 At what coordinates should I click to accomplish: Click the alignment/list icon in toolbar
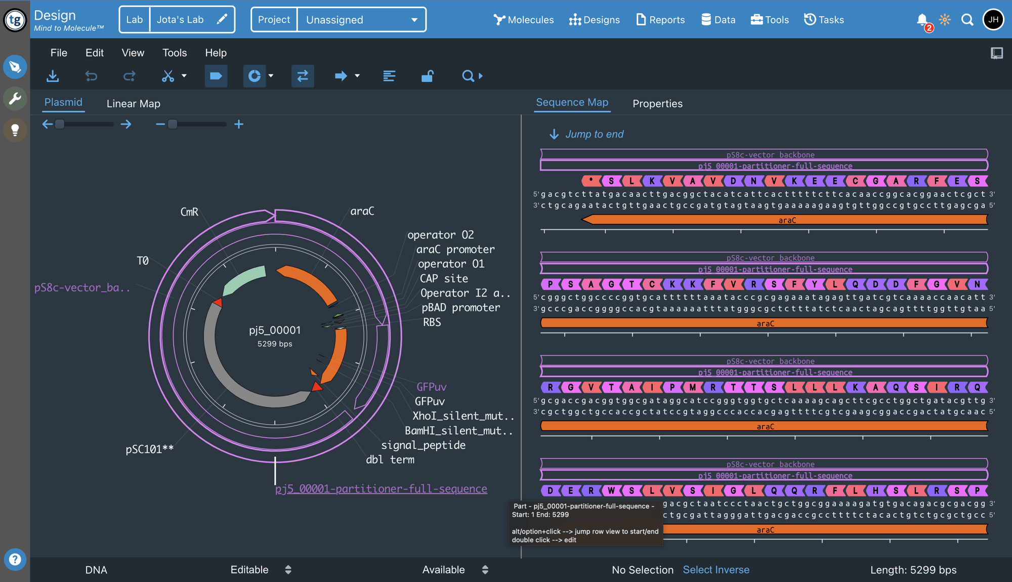(388, 76)
